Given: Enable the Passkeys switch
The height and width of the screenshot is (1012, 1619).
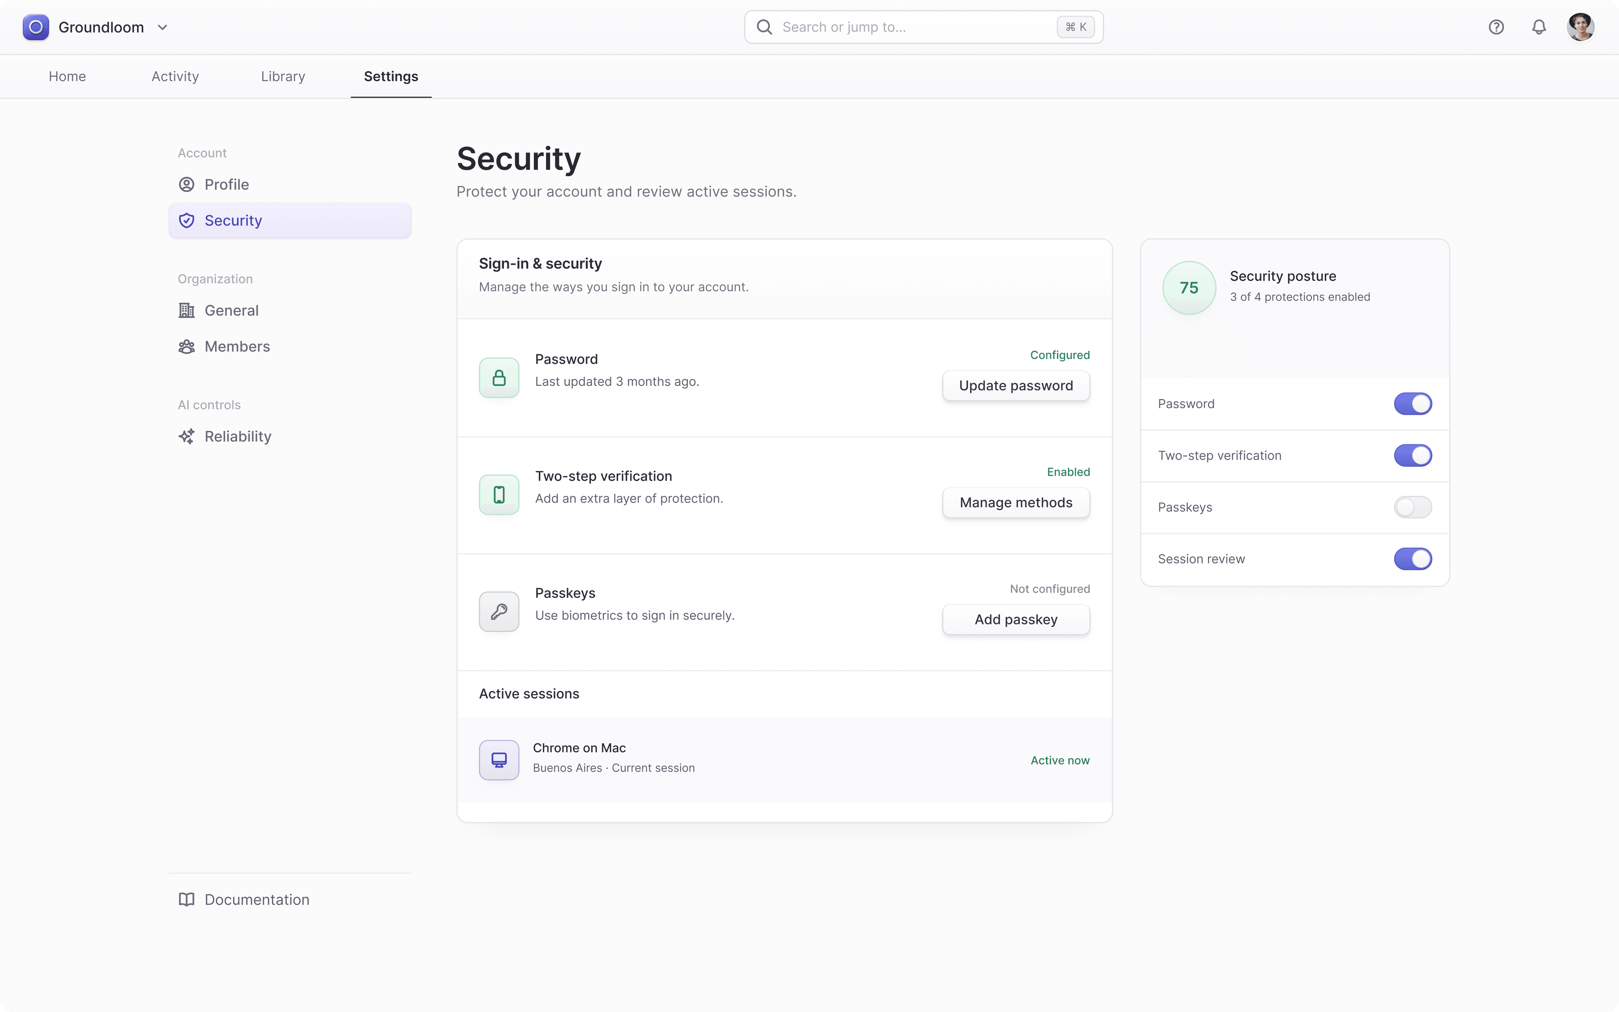Looking at the screenshot, I should point(1413,507).
